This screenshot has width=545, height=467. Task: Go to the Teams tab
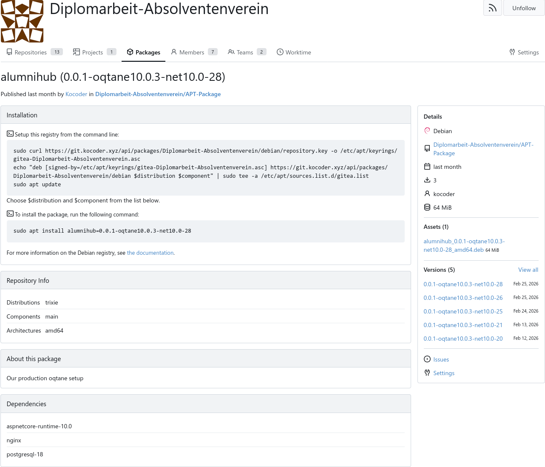tap(244, 52)
